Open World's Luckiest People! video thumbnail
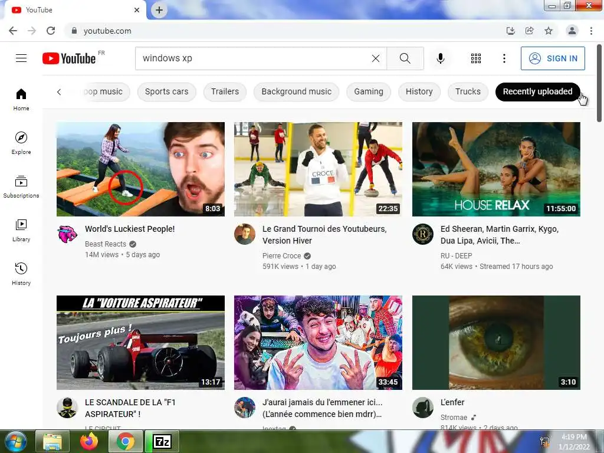The image size is (604, 453). 140,169
